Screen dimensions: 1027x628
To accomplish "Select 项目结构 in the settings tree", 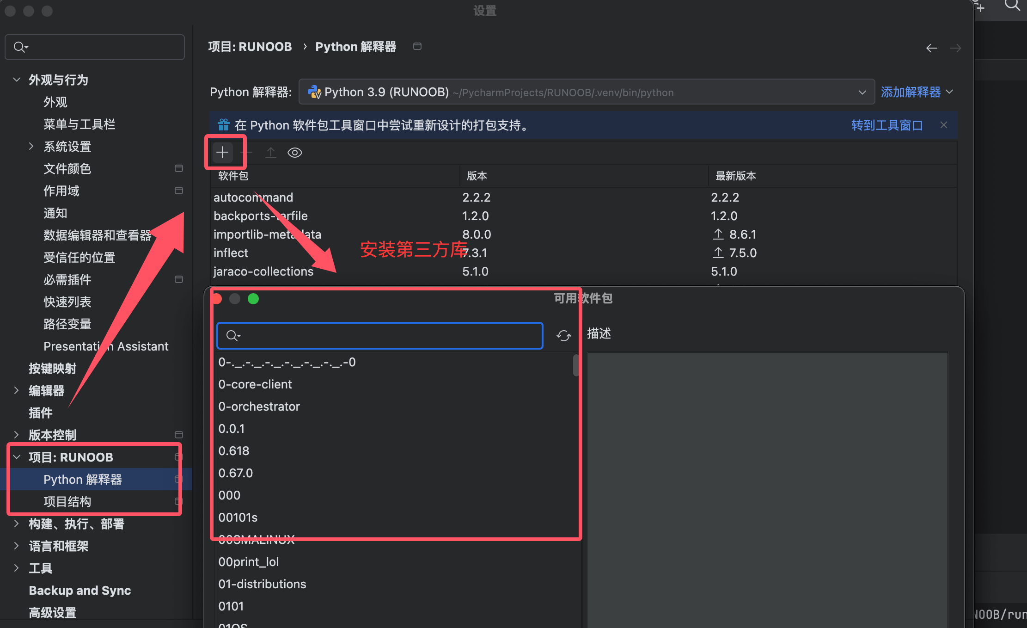I will [x=67, y=502].
